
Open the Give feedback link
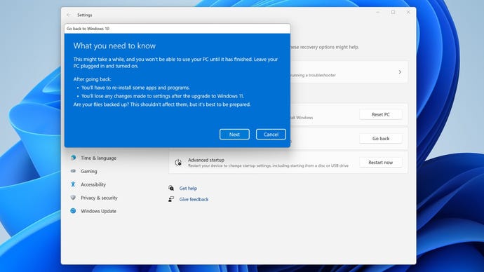(194, 199)
